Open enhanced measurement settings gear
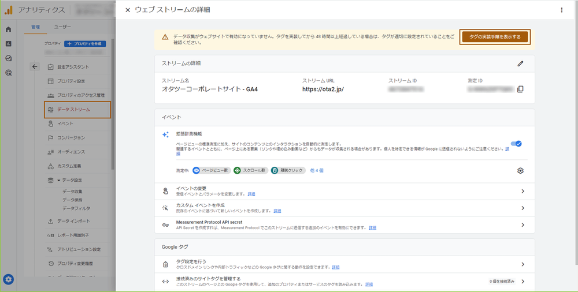 pyautogui.click(x=520, y=170)
